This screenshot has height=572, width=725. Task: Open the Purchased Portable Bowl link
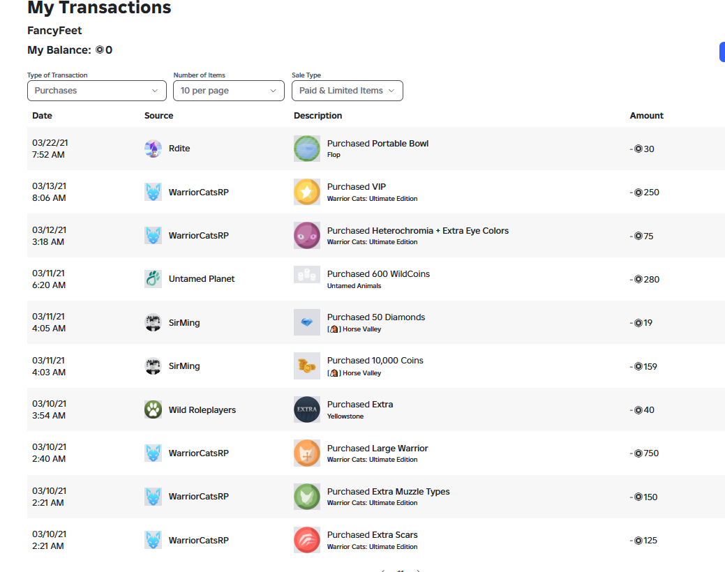pos(378,143)
